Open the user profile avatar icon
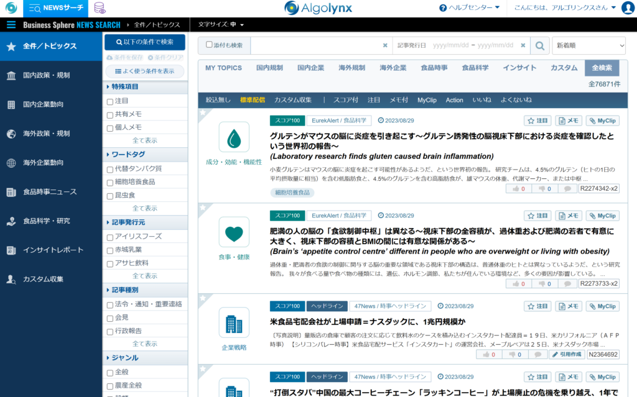Viewport: 637px width, 397px height. (x=628, y=8)
